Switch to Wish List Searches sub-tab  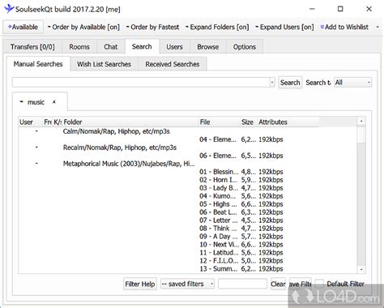click(x=104, y=64)
